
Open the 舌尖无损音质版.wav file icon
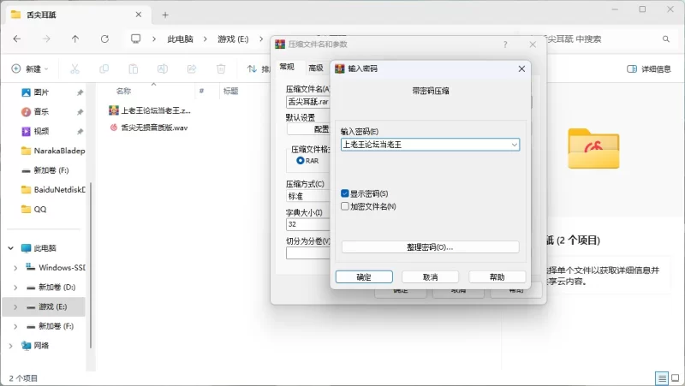113,127
